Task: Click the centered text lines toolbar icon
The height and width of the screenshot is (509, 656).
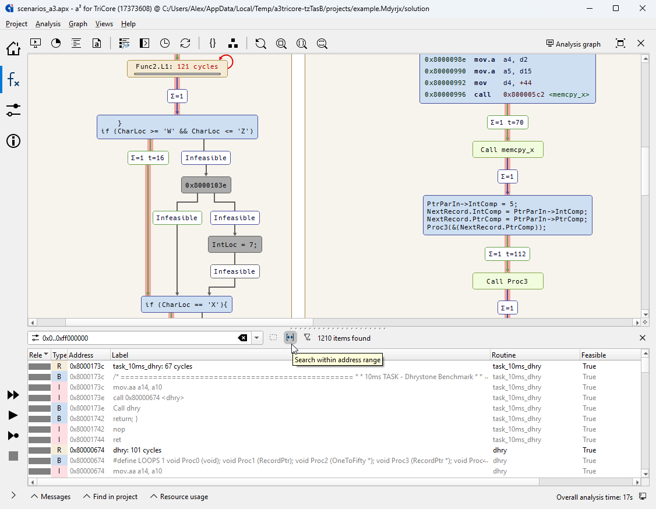Action: pyautogui.click(x=76, y=43)
